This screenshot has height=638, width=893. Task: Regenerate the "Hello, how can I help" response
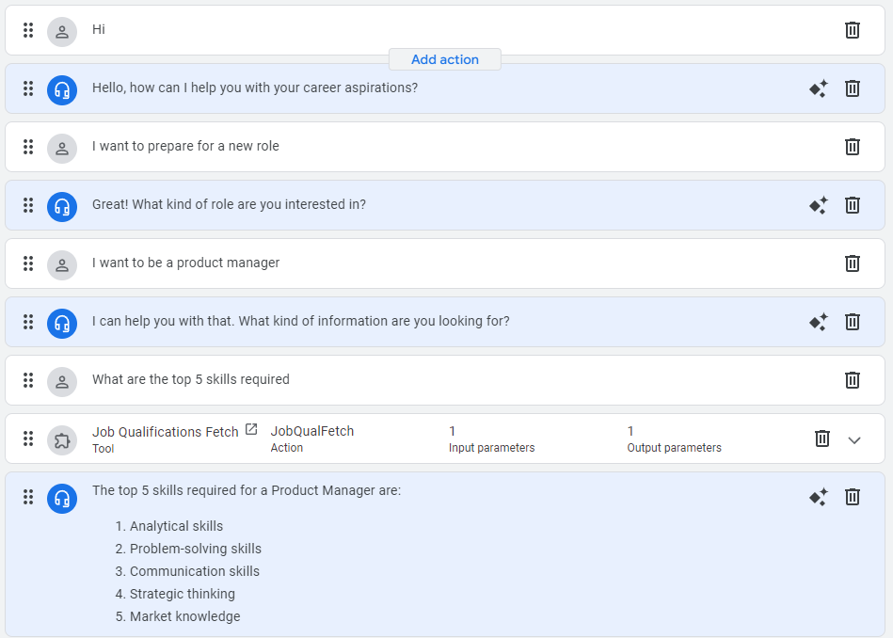(x=819, y=88)
